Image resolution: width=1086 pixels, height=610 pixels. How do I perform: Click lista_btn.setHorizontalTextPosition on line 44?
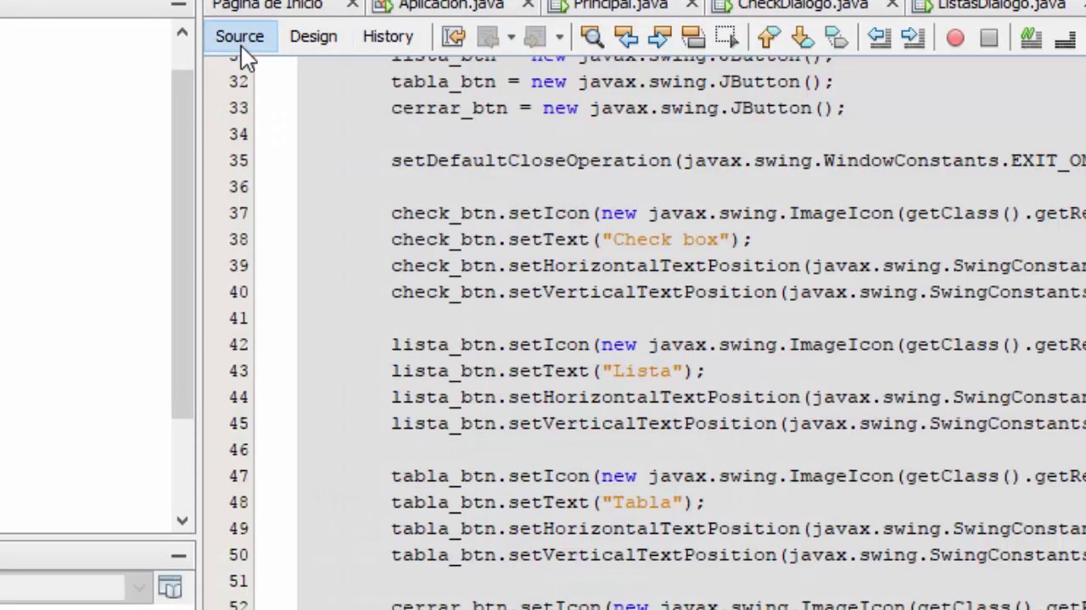click(596, 397)
